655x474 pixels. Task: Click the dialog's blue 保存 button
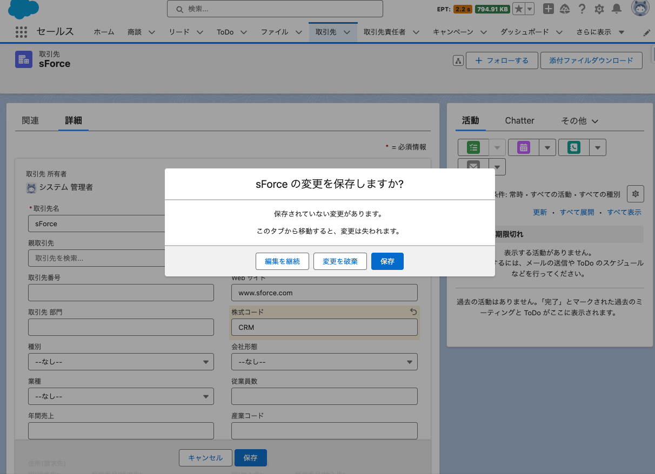[x=387, y=261]
